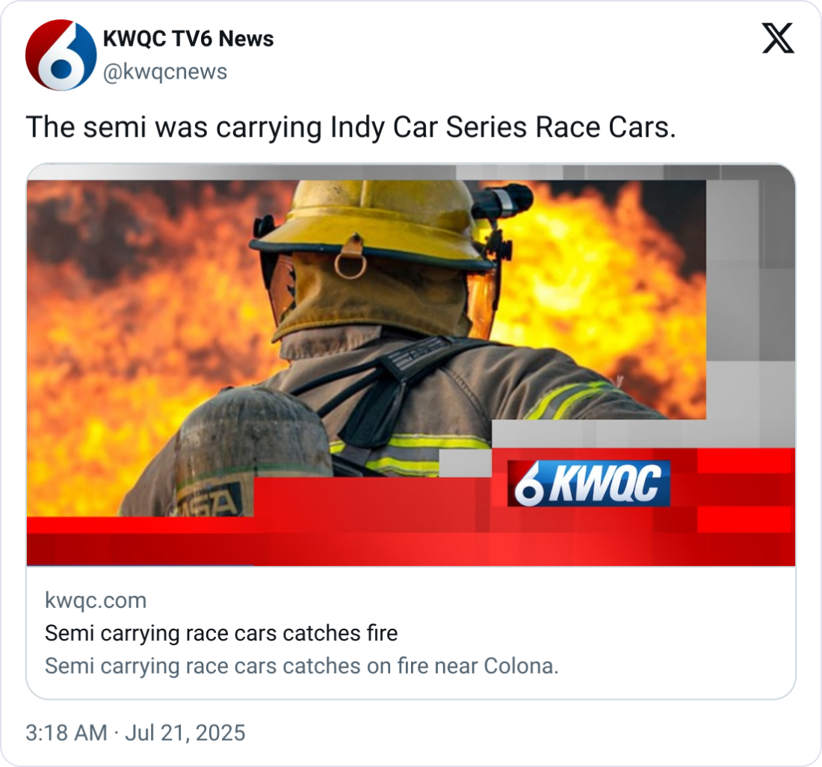Click the Jul 21, 2025 date
This screenshot has height=767, width=822.
point(185,733)
